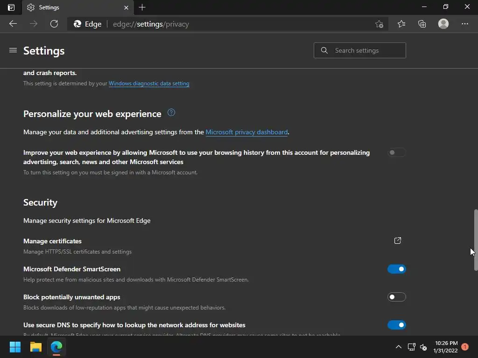The height and width of the screenshot is (358, 478).
Task: Click Manage security settings for Microsoft Edge text
Action: [x=87, y=220]
